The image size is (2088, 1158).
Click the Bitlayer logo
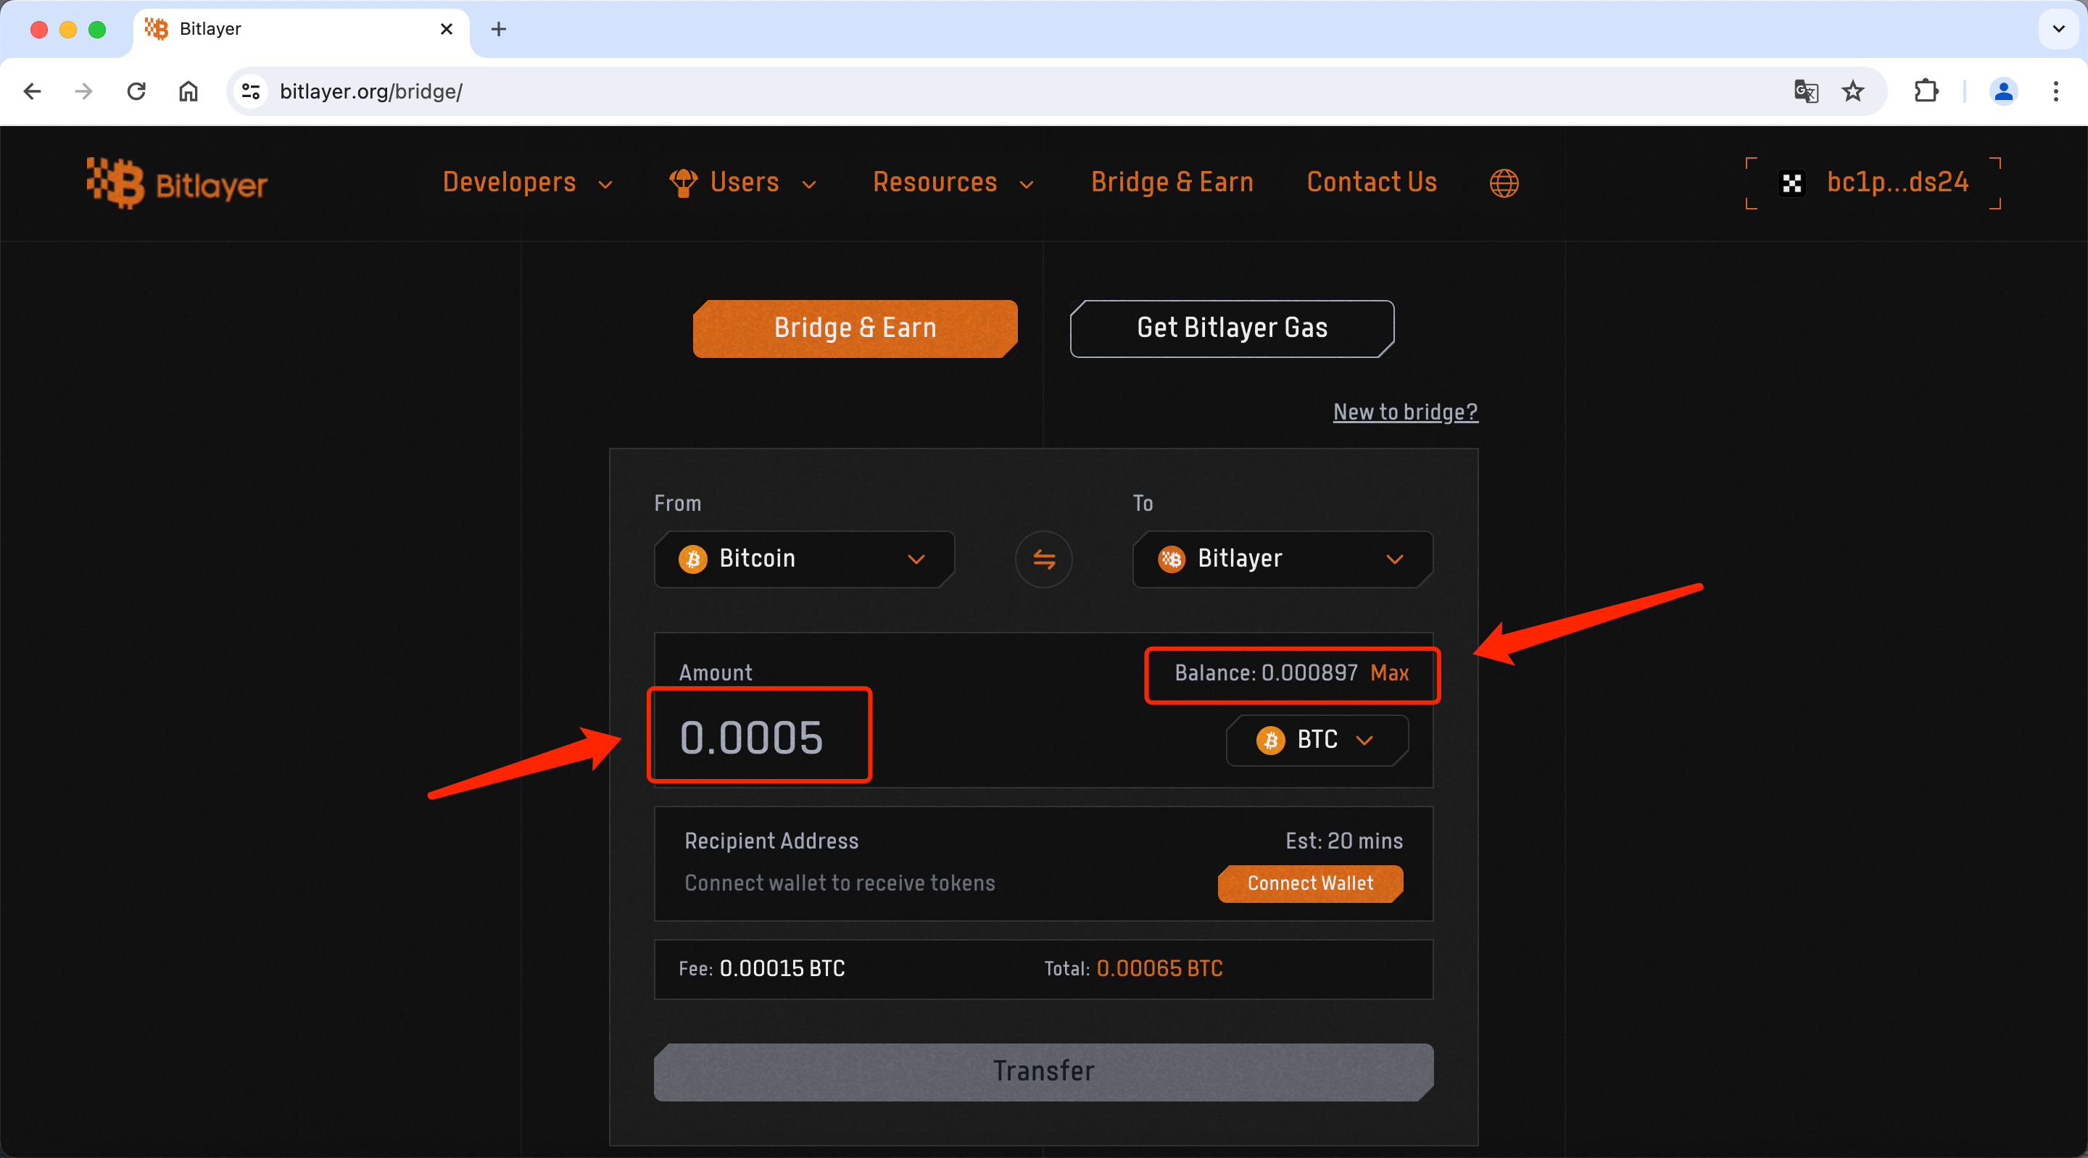point(177,183)
